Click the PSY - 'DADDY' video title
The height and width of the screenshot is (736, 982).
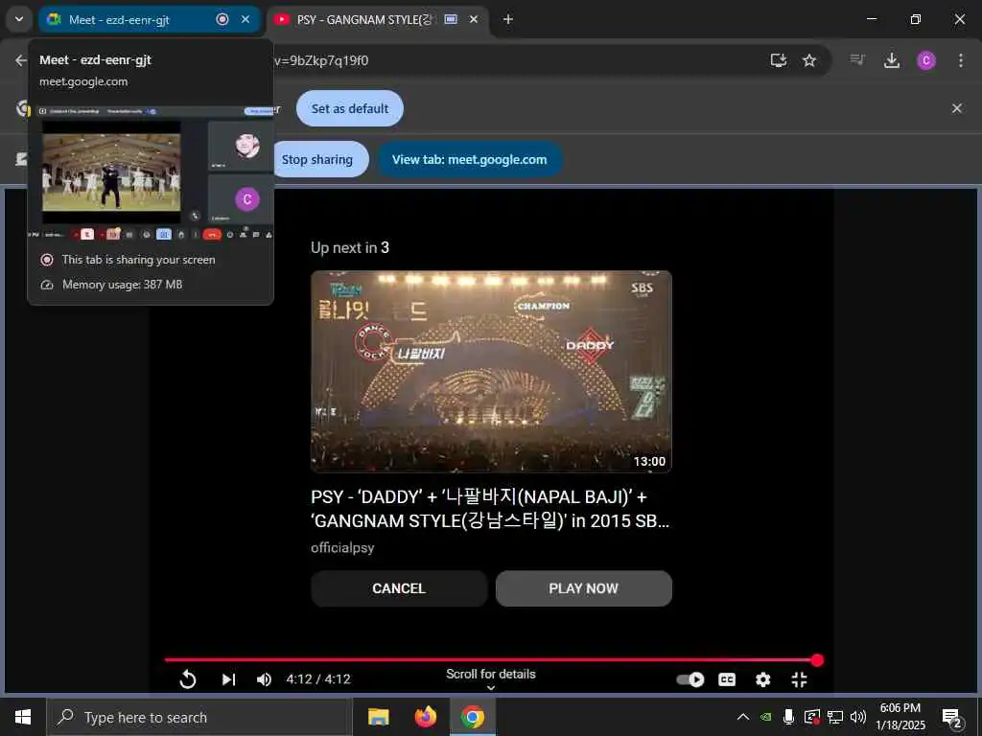tap(490, 508)
